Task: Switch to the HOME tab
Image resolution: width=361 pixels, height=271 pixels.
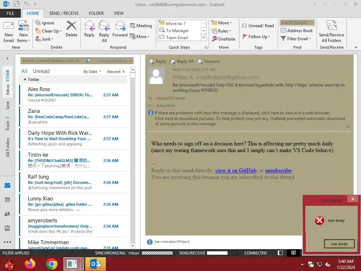Action: point(33,13)
